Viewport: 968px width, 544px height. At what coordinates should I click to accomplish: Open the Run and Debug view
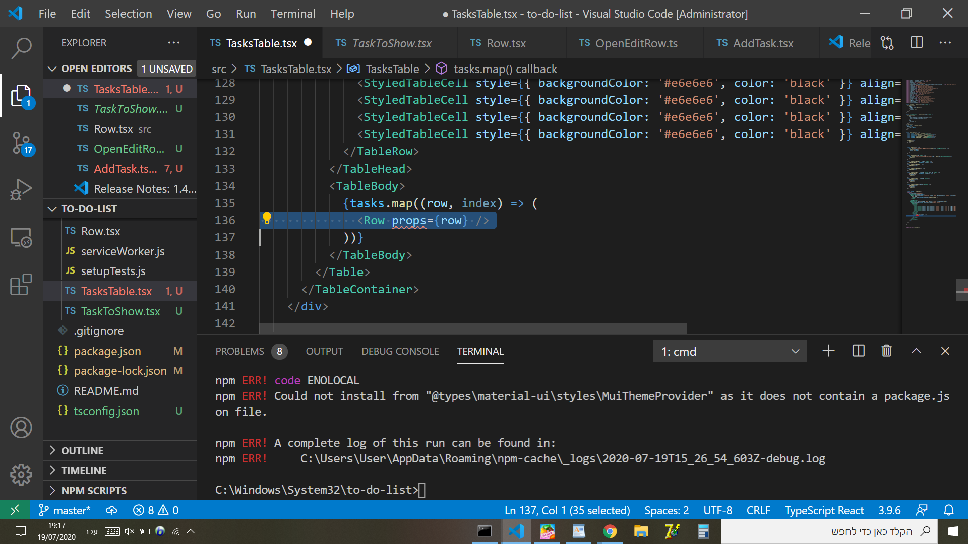click(21, 190)
